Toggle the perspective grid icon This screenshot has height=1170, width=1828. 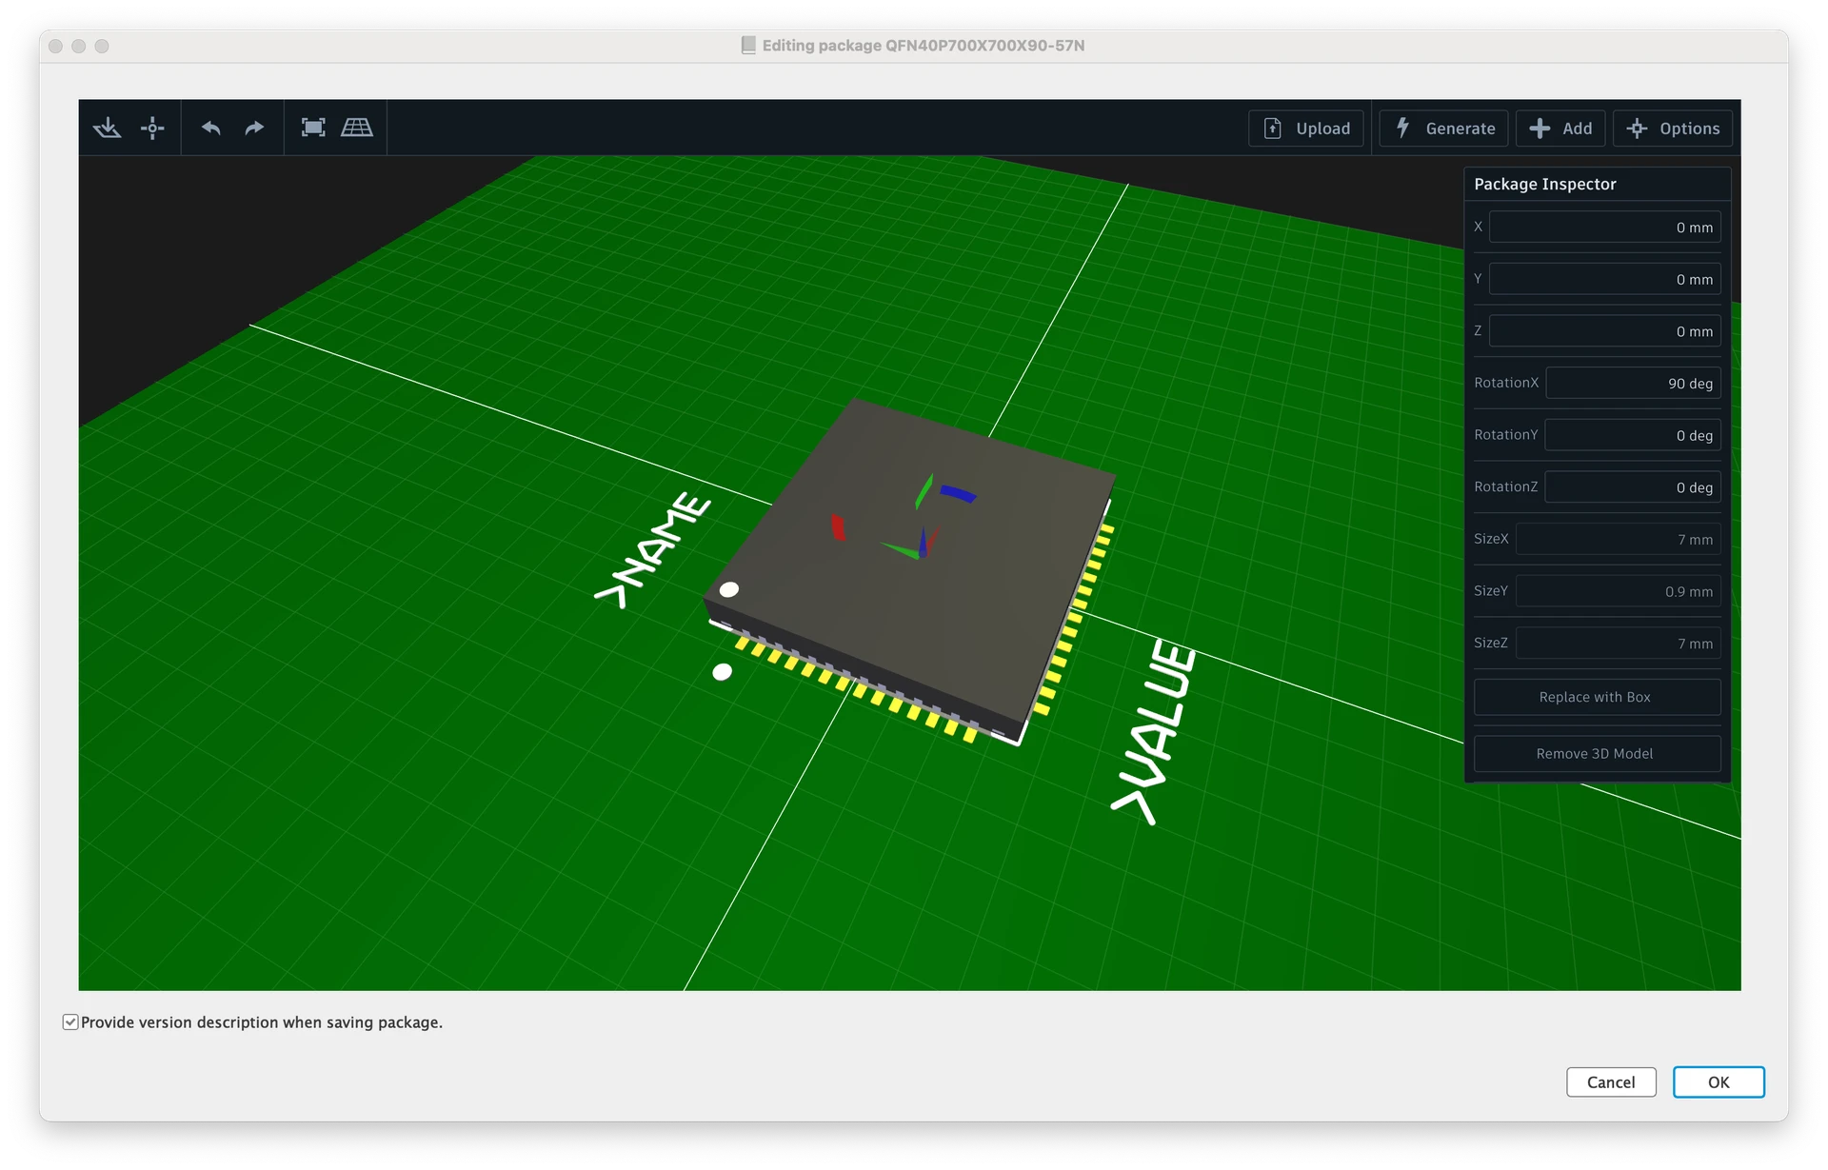tap(357, 128)
